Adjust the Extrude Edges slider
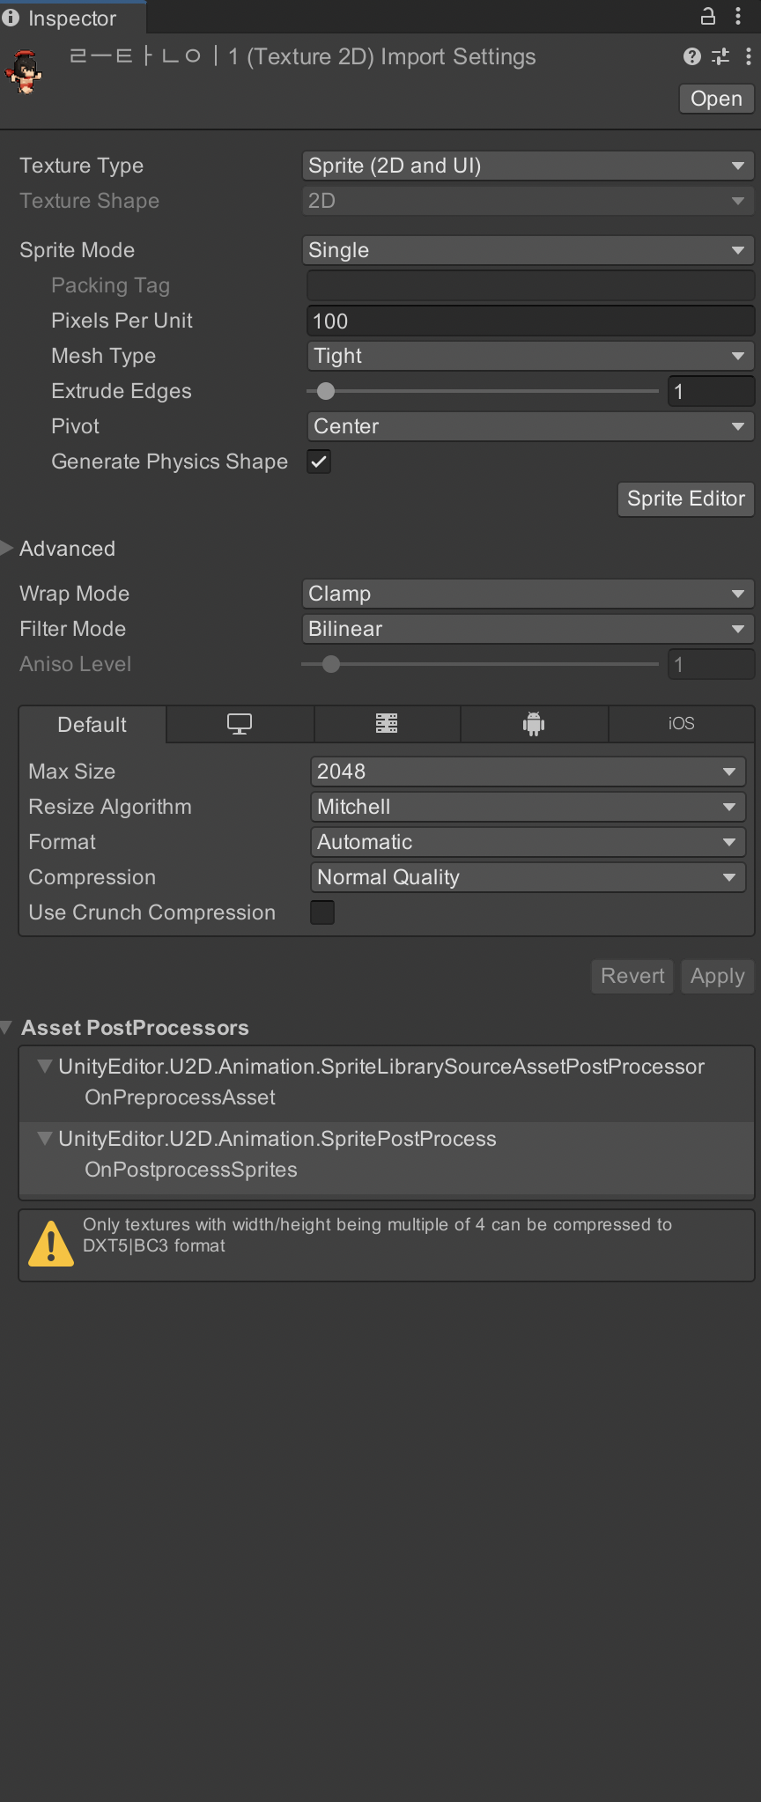Image resolution: width=761 pixels, height=1802 pixels. [483, 391]
